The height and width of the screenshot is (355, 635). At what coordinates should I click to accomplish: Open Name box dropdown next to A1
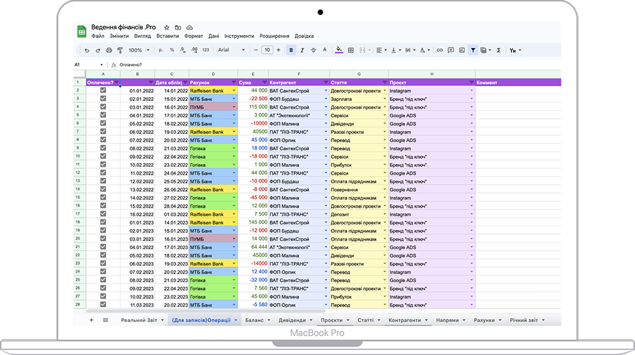[x=101, y=64]
